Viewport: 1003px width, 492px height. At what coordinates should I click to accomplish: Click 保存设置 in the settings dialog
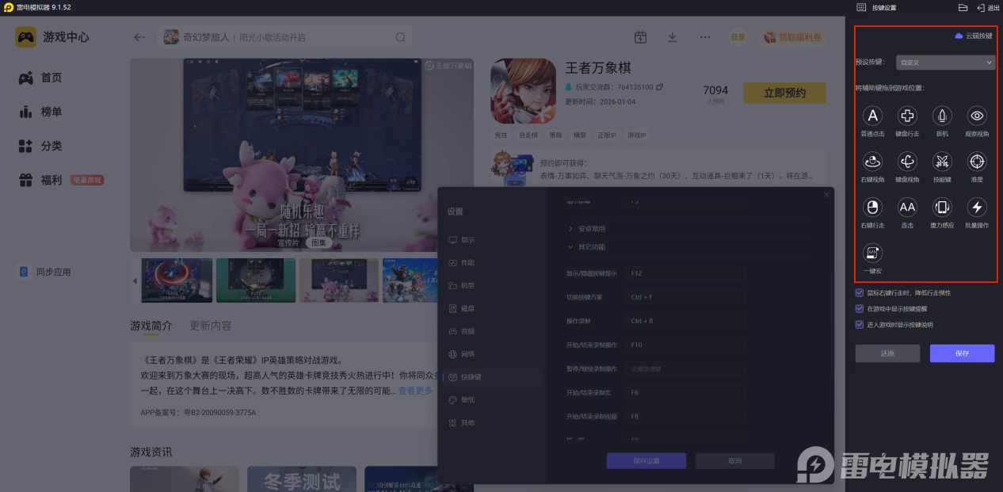click(x=646, y=461)
